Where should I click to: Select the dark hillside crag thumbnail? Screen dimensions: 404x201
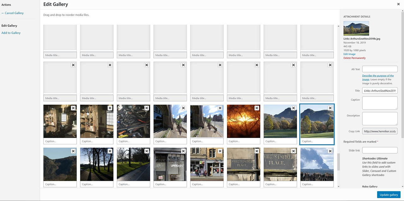coord(60,164)
